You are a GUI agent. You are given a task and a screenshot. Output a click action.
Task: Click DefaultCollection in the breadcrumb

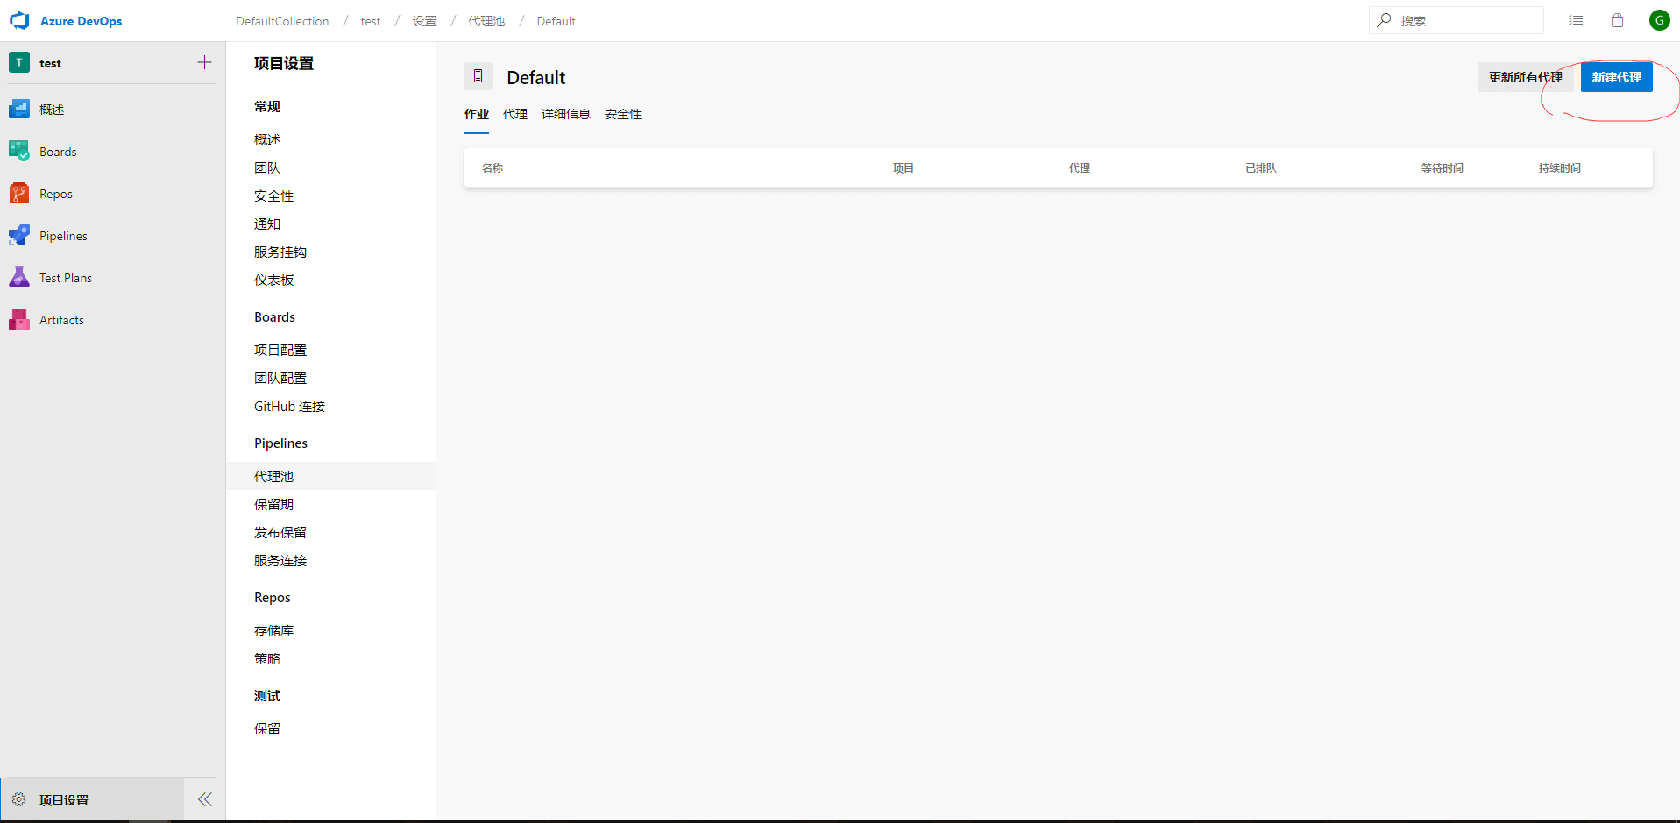tap(282, 21)
